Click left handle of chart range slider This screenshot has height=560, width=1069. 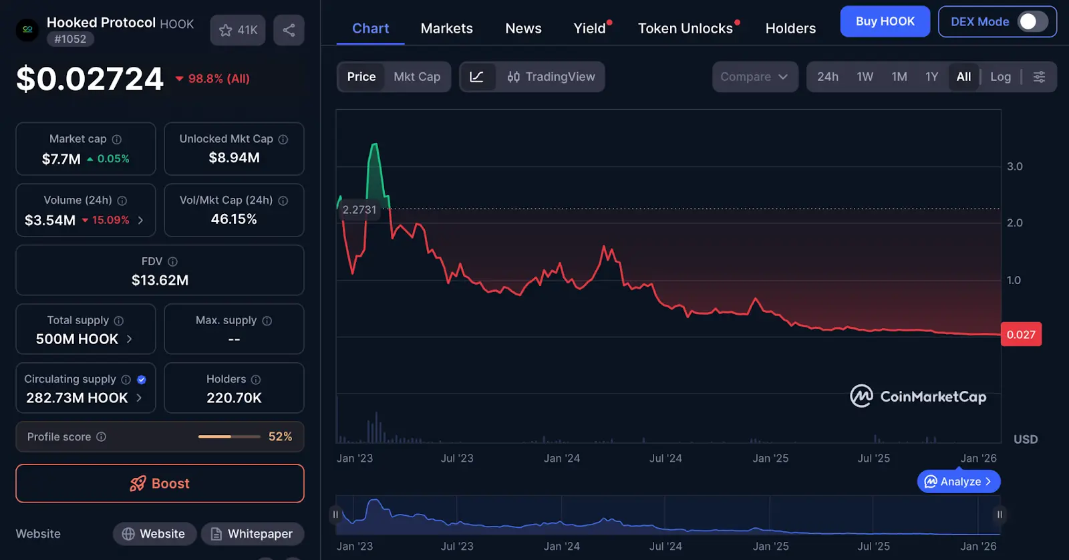tap(335, 515)
